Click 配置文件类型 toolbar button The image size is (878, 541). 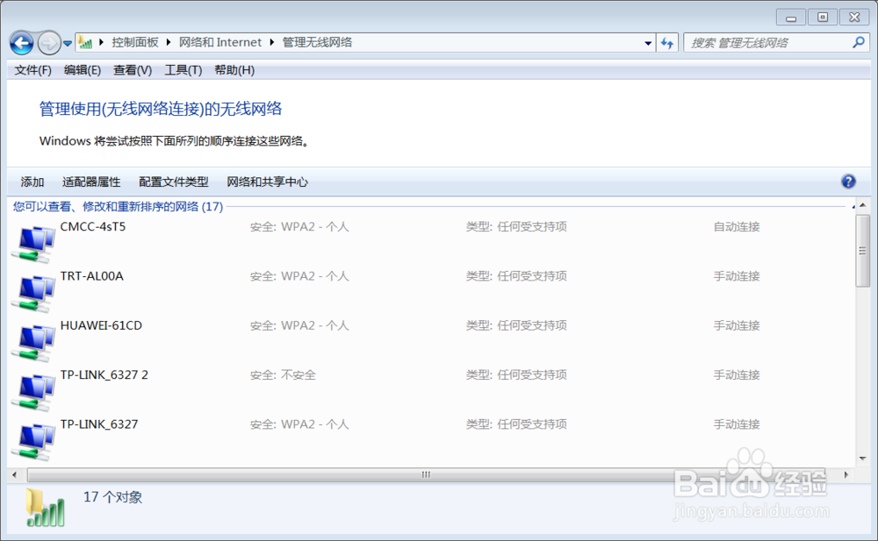(174, 182)
